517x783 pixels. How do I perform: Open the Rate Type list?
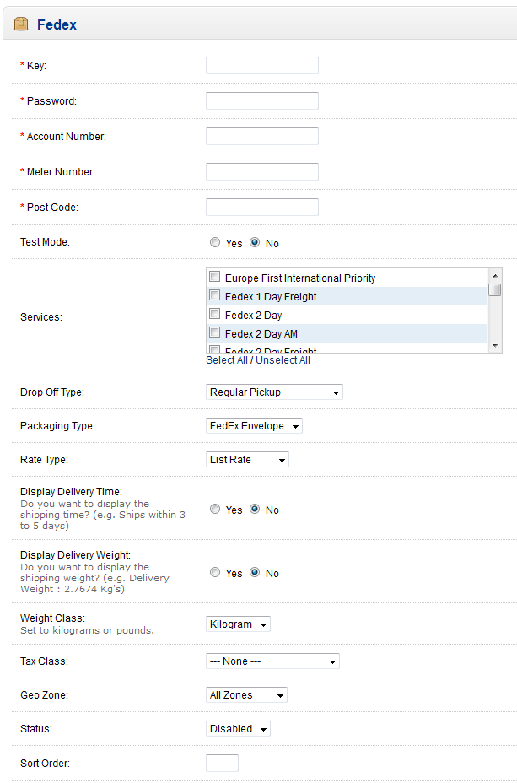click(247, 460)
